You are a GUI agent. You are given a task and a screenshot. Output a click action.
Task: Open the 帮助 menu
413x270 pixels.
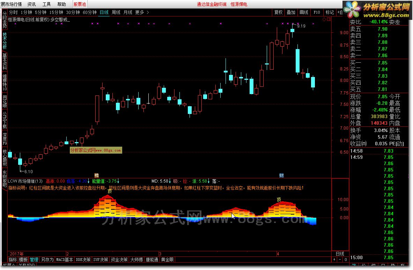pos(62,4)
